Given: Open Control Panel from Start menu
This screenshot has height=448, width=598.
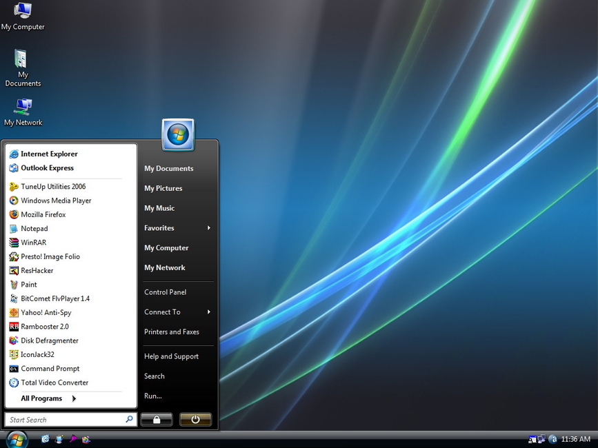Looking at the screenshot, I should tap(165, 292).
